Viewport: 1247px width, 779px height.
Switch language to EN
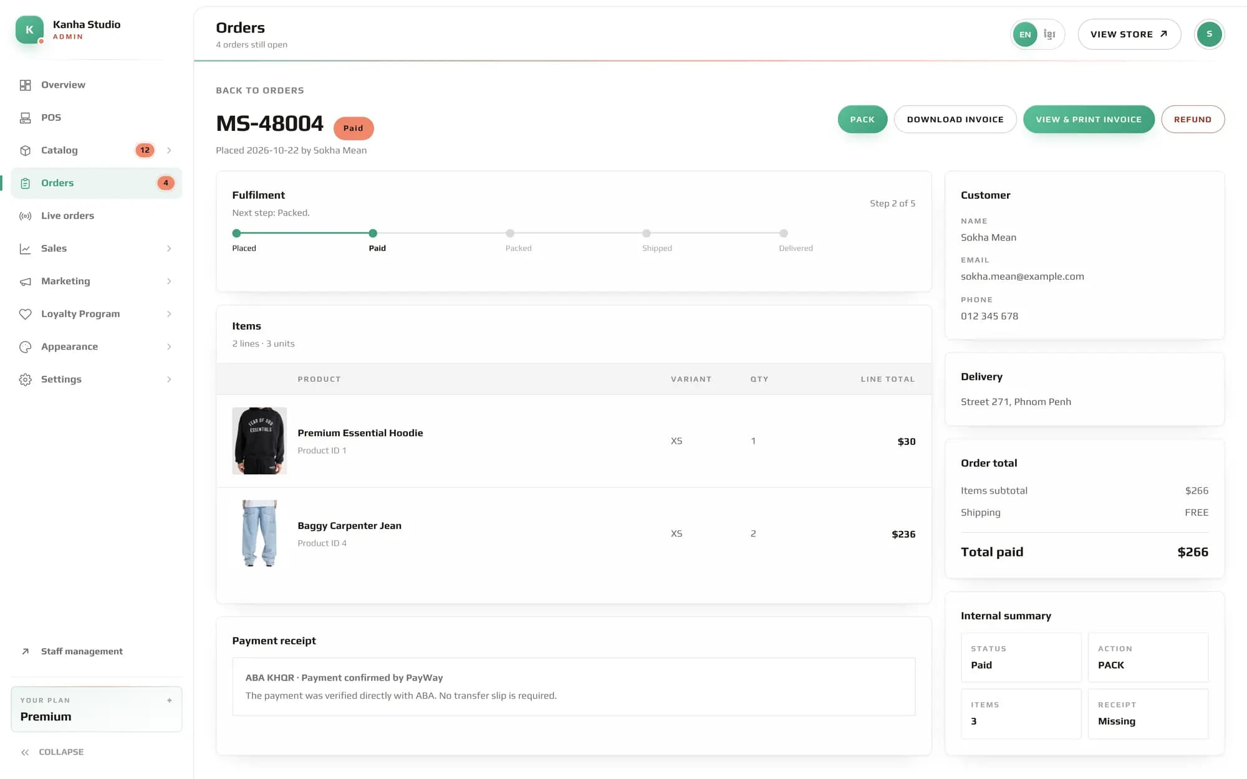point(1025,34)
